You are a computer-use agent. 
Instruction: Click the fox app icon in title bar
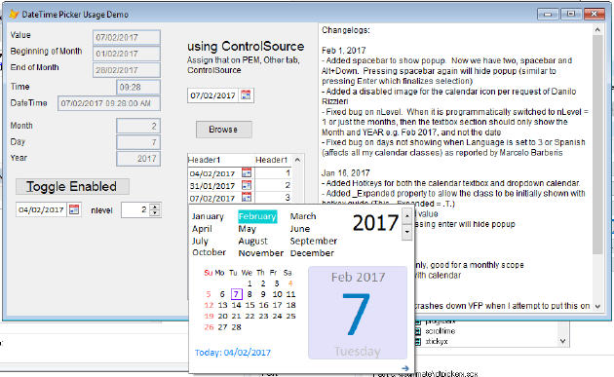click(14, 14)
